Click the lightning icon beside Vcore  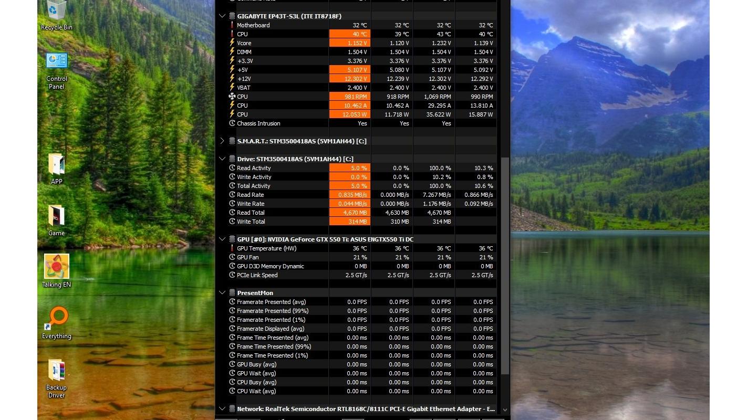click(x=232, y=43)
